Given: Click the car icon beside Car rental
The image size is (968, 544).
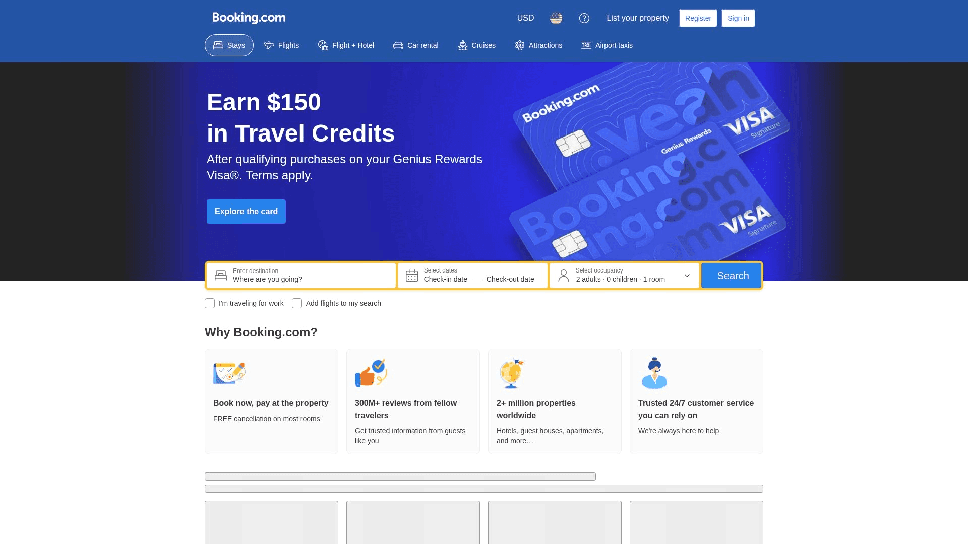Looking at the screenshot, I should (398, 45).
